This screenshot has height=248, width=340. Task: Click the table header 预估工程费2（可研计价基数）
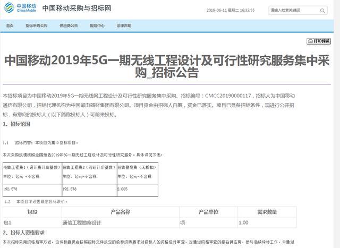tap(89, 167)
